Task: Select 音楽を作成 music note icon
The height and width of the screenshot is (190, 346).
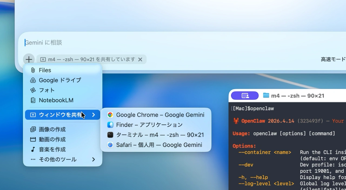Action: [33, 149]
